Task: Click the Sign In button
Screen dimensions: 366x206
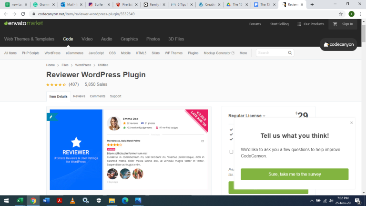Action: point(347,24)
